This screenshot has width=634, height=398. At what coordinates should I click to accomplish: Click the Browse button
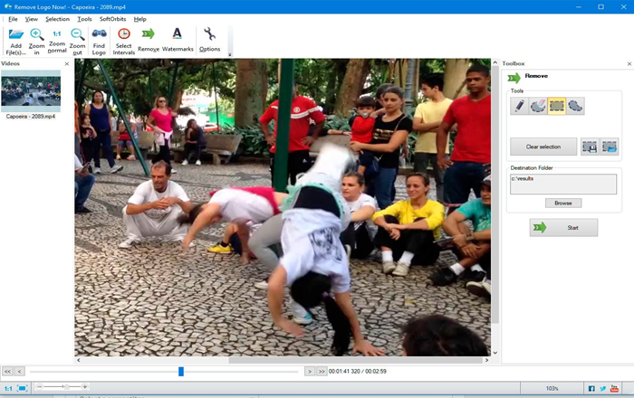tap(563, 203)
